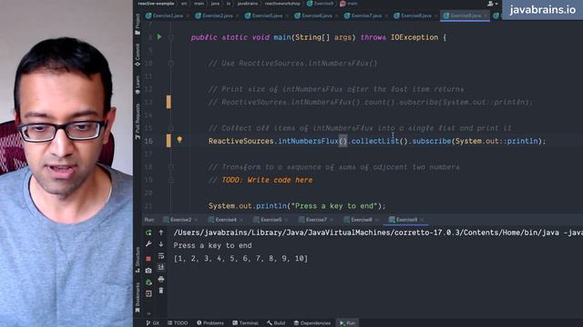The height and width of the screenshot is (327, 583).
Task: Close Exercise9.java editor tab
Action: point(486,15)
